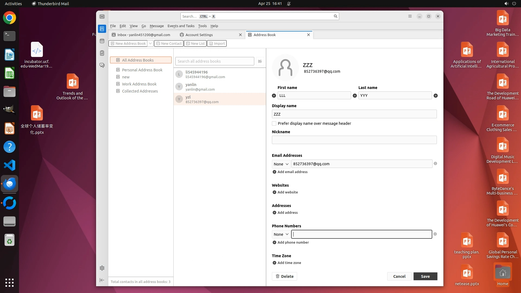This screenshot has width=521, height=293.
Task: Select Personal Address Book
Action: (x=142, y=70)
